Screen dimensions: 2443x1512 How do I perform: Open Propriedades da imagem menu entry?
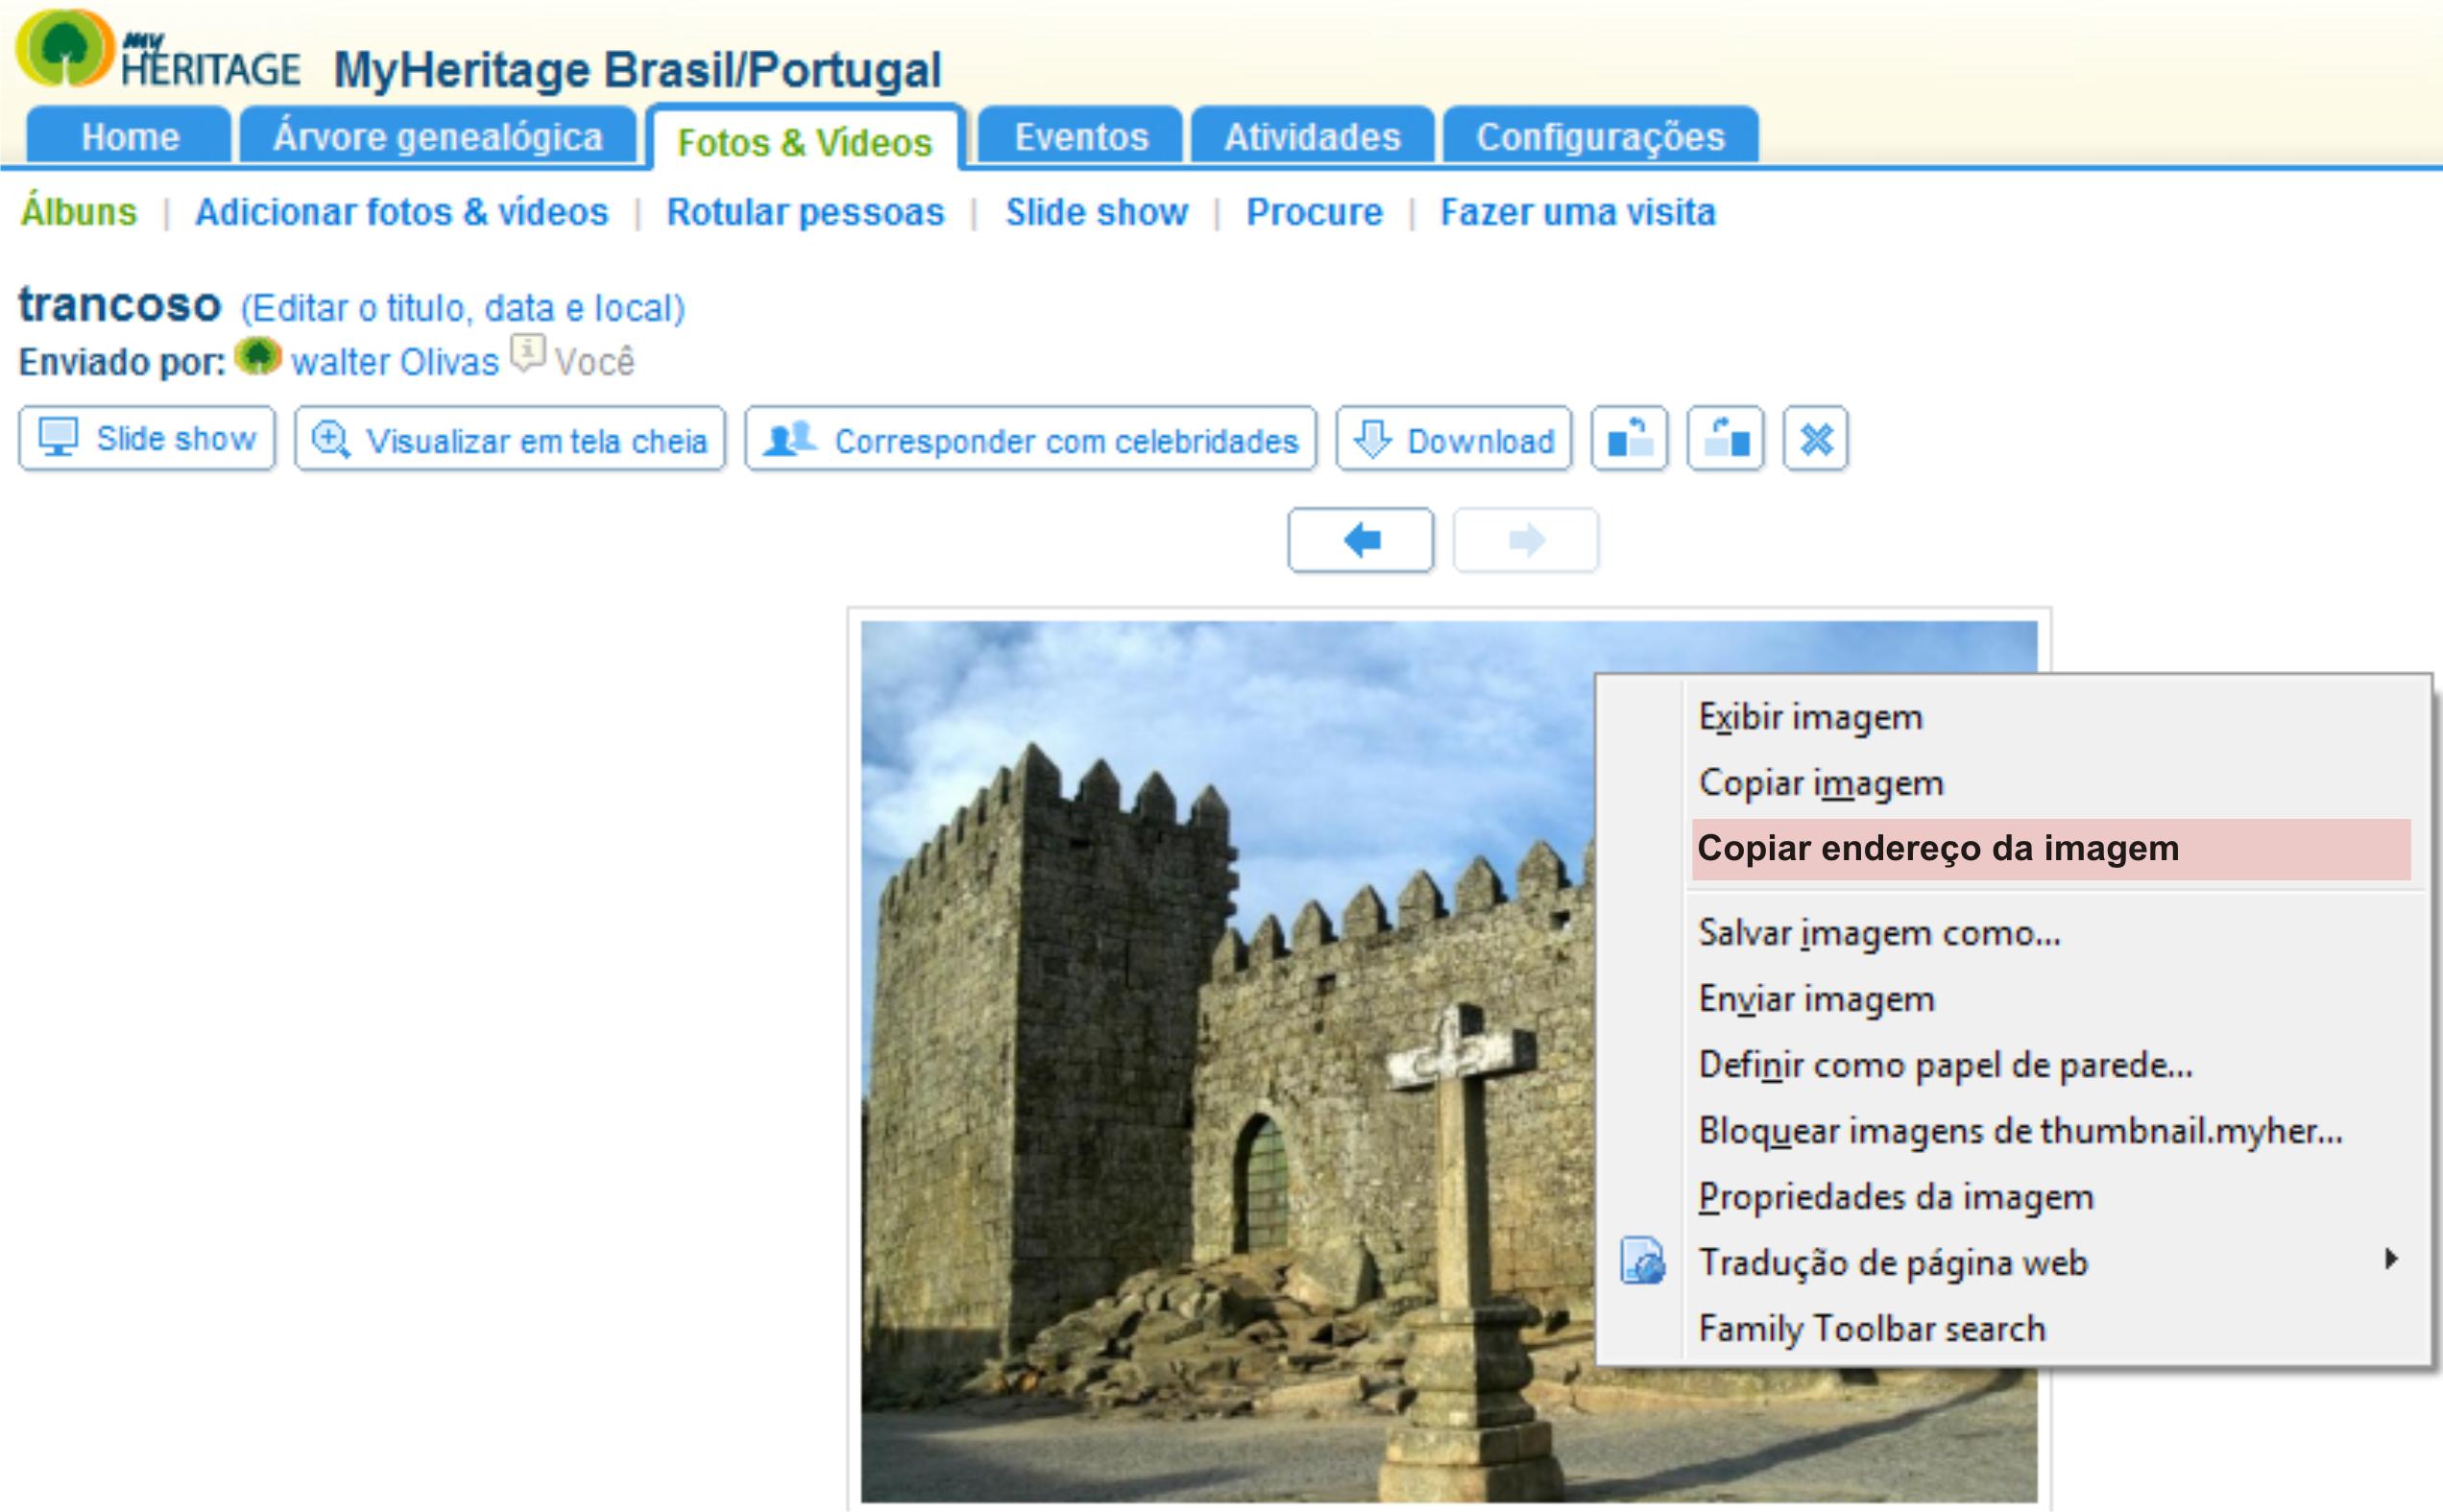point(1895,1197)
